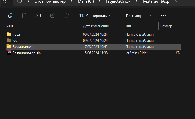The image size is (195, 119).
Task: Click the Rename icon in the toolbar
Action: pos(38,15)
